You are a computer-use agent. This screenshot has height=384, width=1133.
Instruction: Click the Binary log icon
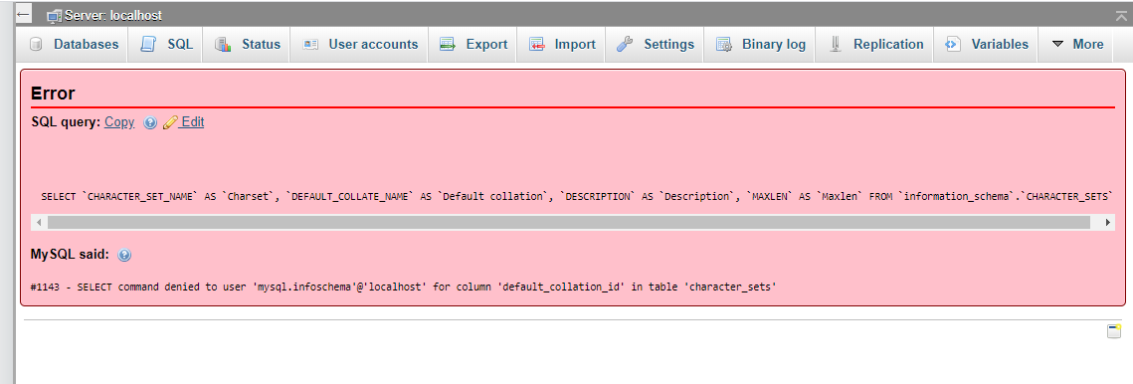[x=724, y=44]
